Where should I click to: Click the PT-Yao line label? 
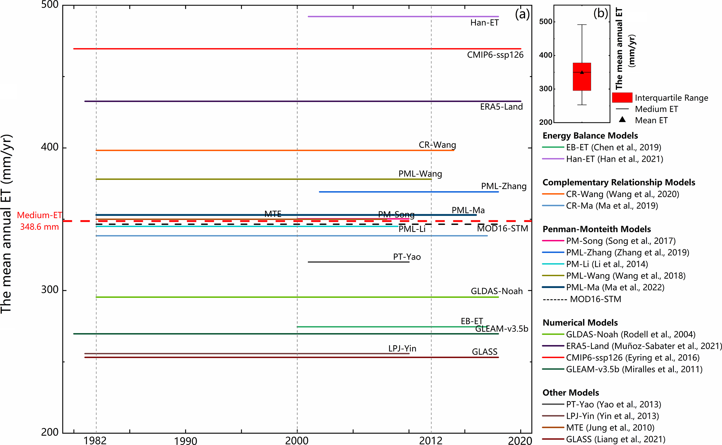click(x=407, y=257)
